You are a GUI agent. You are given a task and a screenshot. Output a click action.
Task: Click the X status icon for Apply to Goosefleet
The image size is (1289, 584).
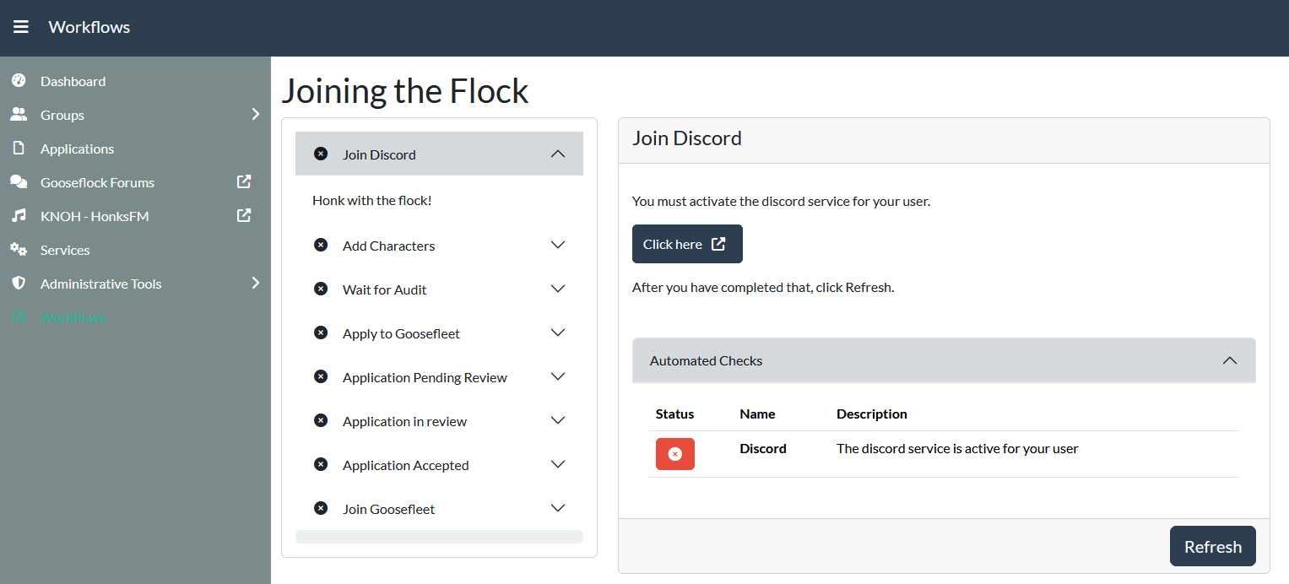point(321,333)
